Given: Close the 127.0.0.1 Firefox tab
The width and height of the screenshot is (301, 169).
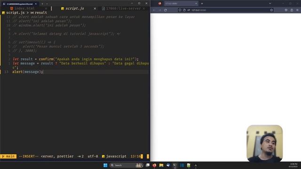Looking at the screenshot, I should tap(196, 3).
